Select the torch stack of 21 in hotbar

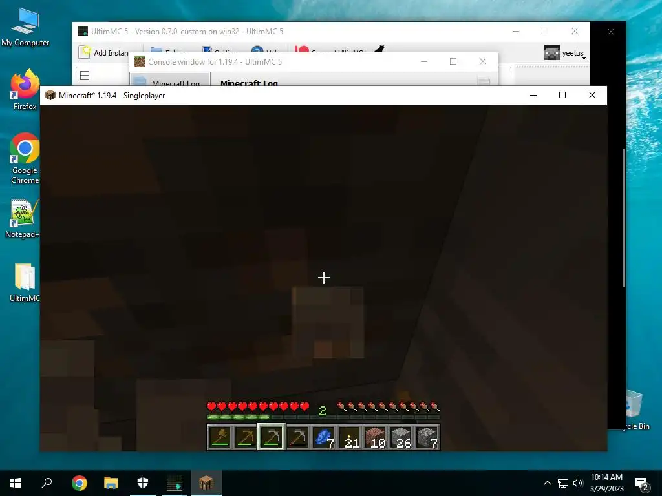coord(350,437)
